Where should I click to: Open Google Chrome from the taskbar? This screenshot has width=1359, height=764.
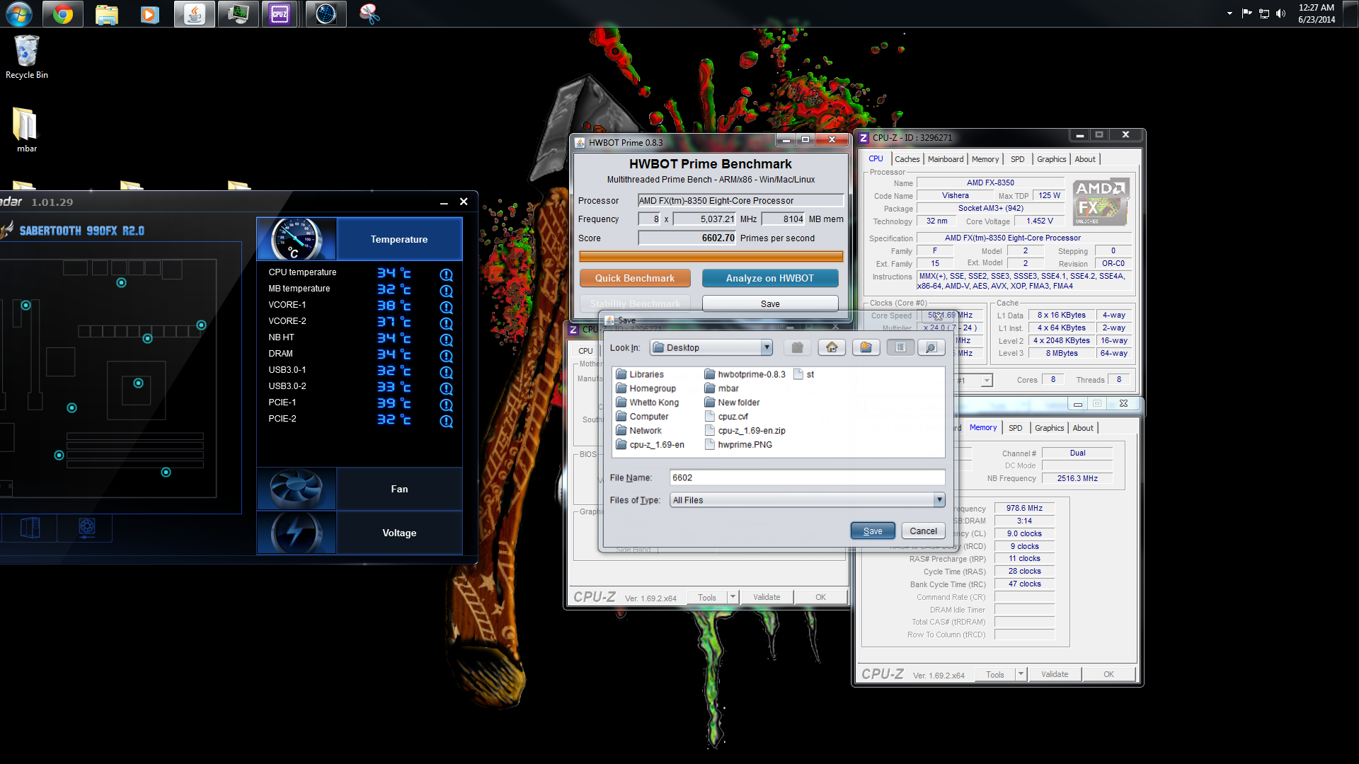[x=63, y=14]
